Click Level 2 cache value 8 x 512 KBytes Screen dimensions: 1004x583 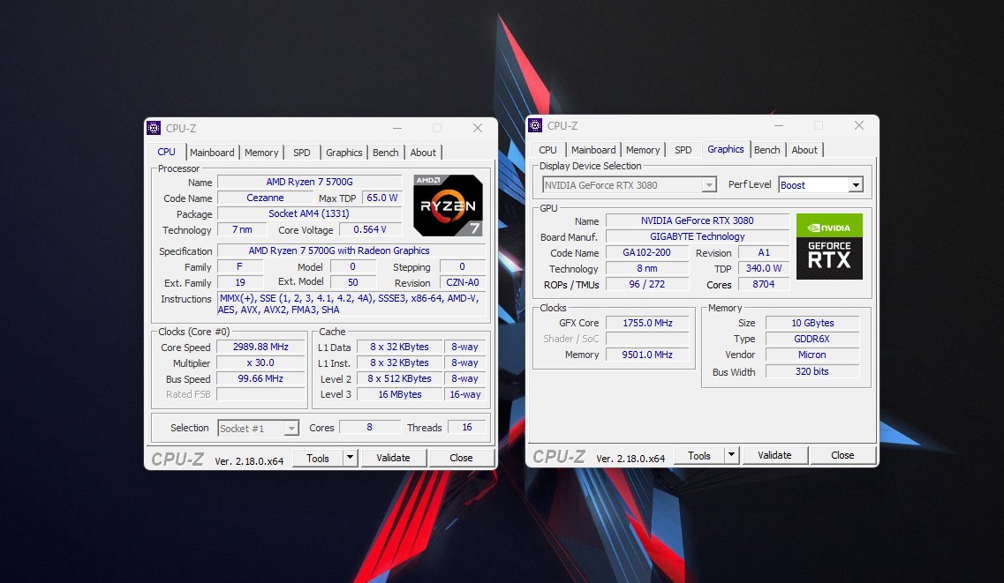tap(399, 378)
